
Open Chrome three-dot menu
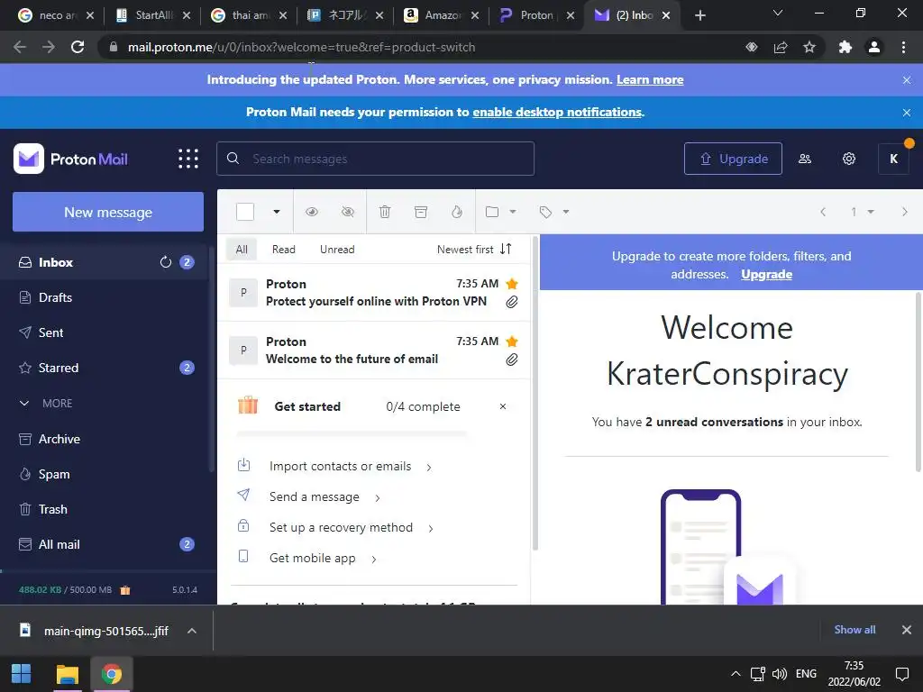(903, 47)
